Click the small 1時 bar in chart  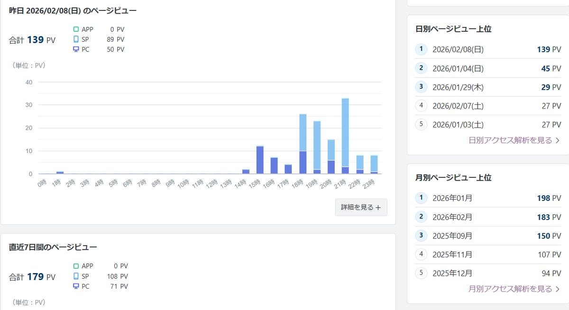(x=60, y=173)
